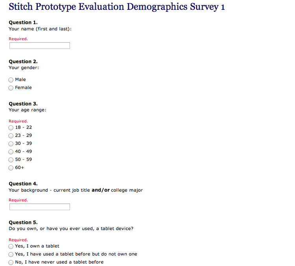Viewport: 295px width, 266px height.
Task: Select the 50 - 59 age range
Action: pyautogui.click(x=11, y=160)
